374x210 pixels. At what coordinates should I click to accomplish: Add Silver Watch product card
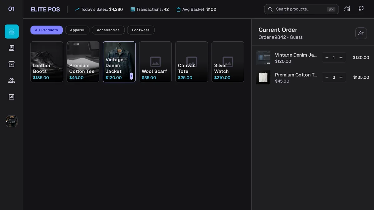coord(228,62)
